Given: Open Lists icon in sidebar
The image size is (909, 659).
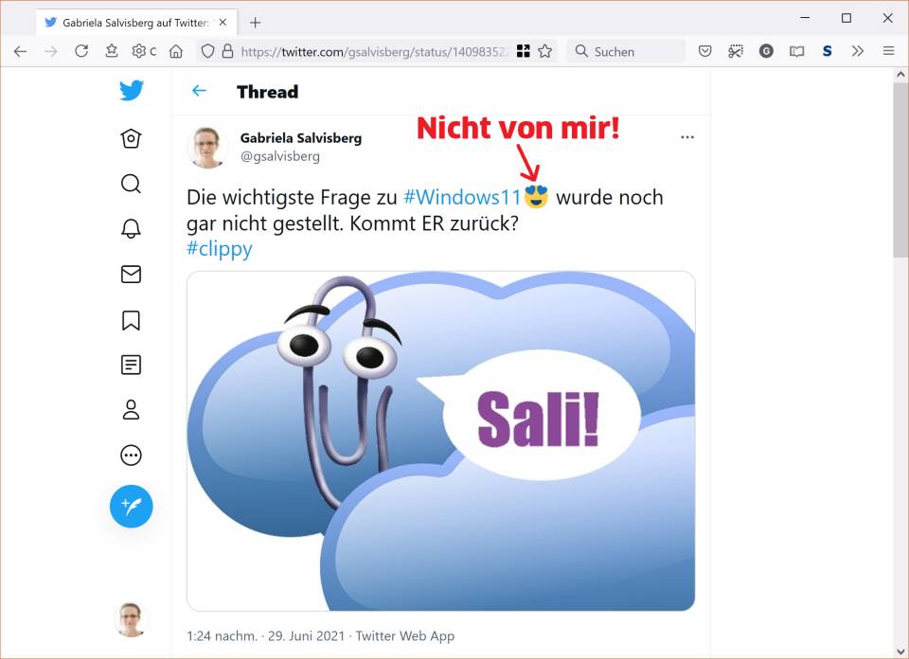Looking at the screenshot, I should [131, 365].
